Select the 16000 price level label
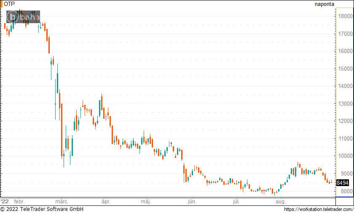 (345, 51)
